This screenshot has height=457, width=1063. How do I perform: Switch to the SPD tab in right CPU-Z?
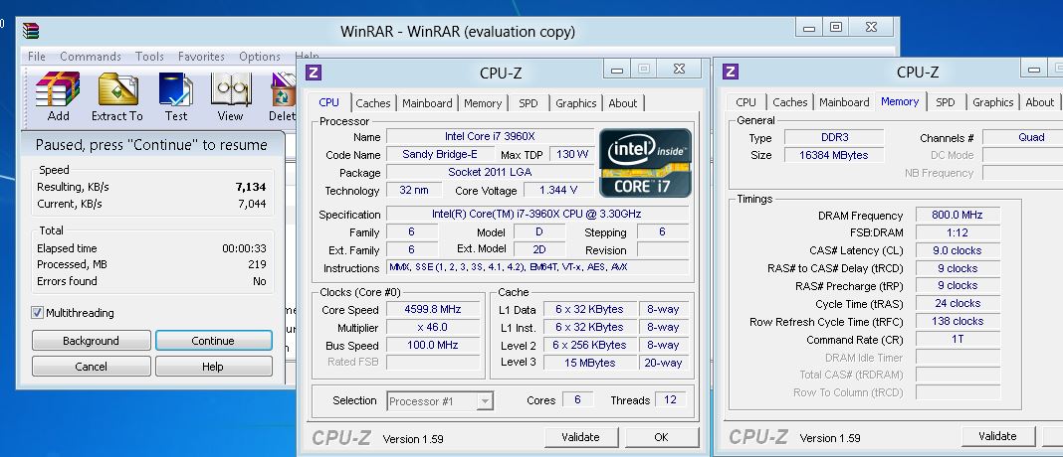945,102
